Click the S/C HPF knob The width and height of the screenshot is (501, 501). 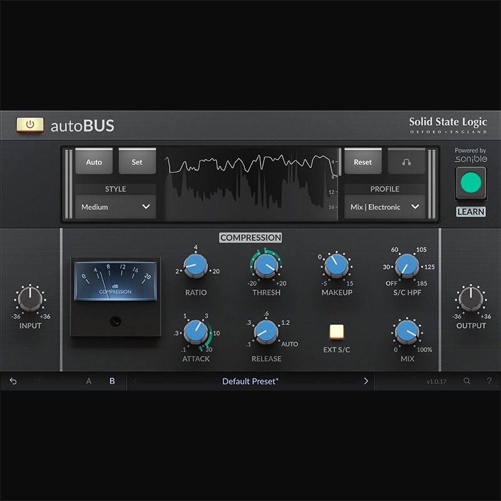(407, 266)
